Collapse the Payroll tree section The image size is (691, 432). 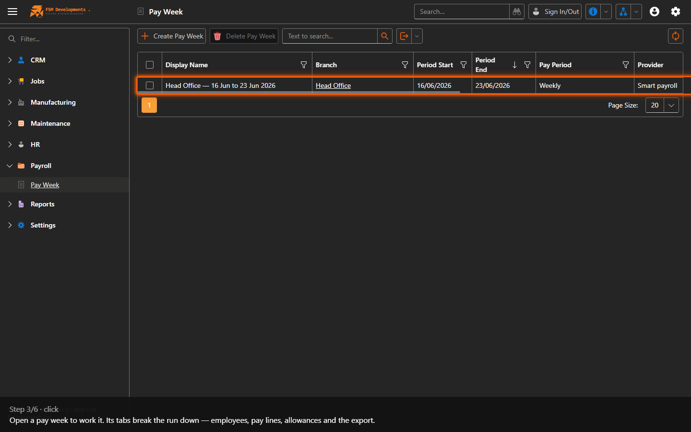[10, 166]
